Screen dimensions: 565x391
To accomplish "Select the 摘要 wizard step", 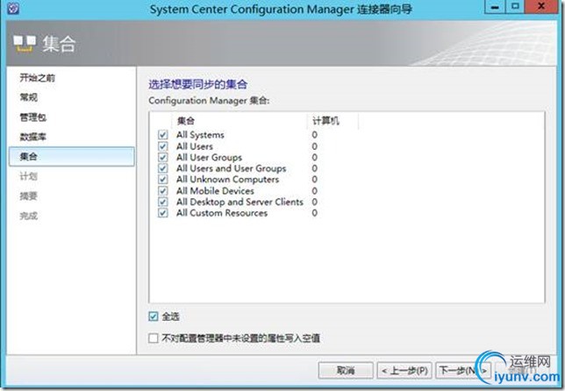I will tap(28, 196).
